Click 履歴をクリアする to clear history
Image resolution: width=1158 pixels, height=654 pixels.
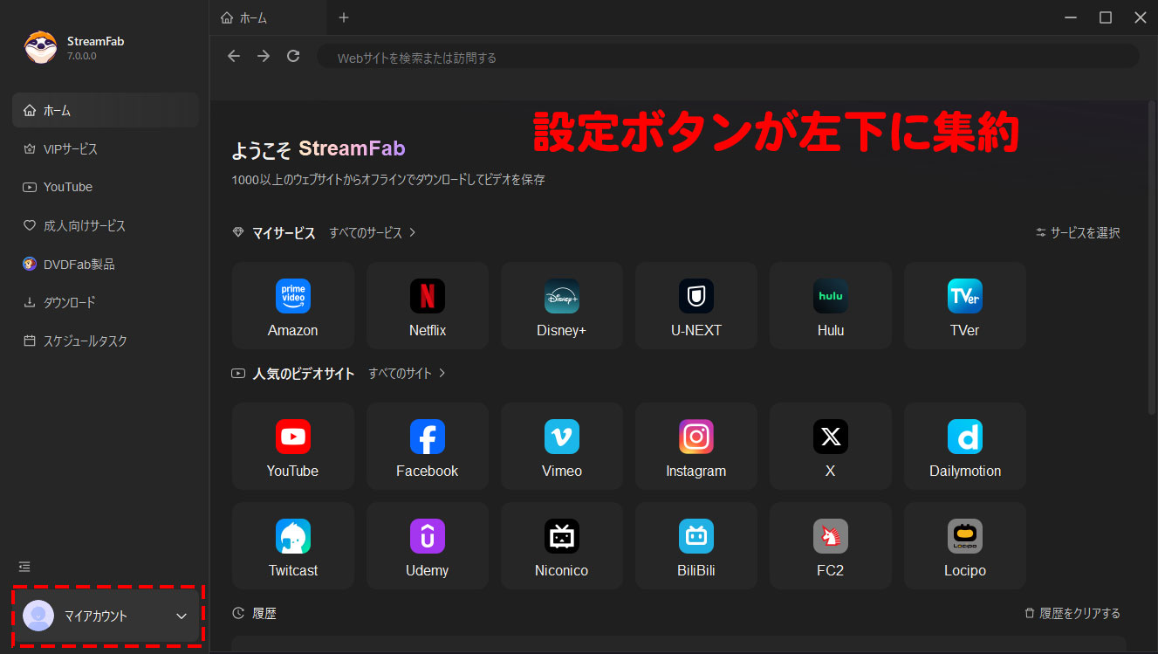coord(1072,614)
